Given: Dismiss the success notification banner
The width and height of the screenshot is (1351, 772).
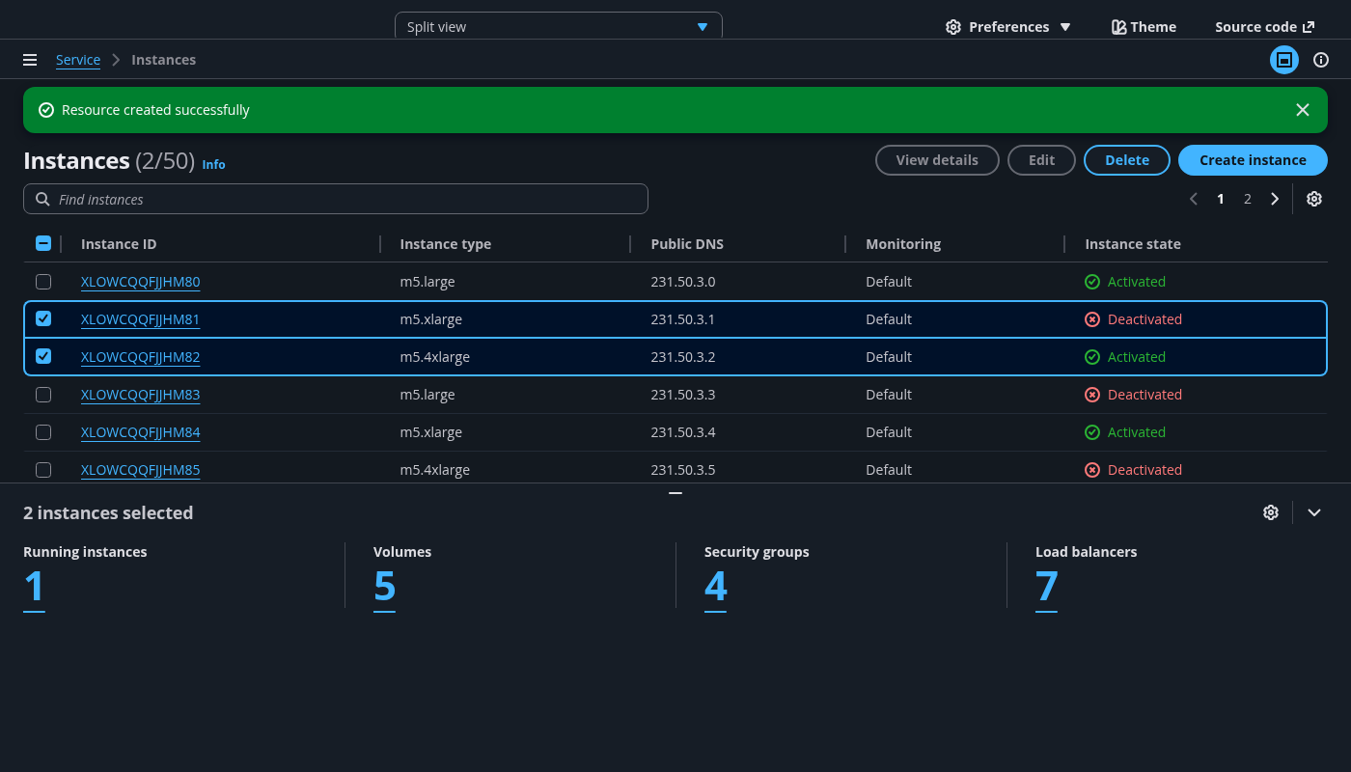Looking at the screenshot, I should coord(1302,110).
